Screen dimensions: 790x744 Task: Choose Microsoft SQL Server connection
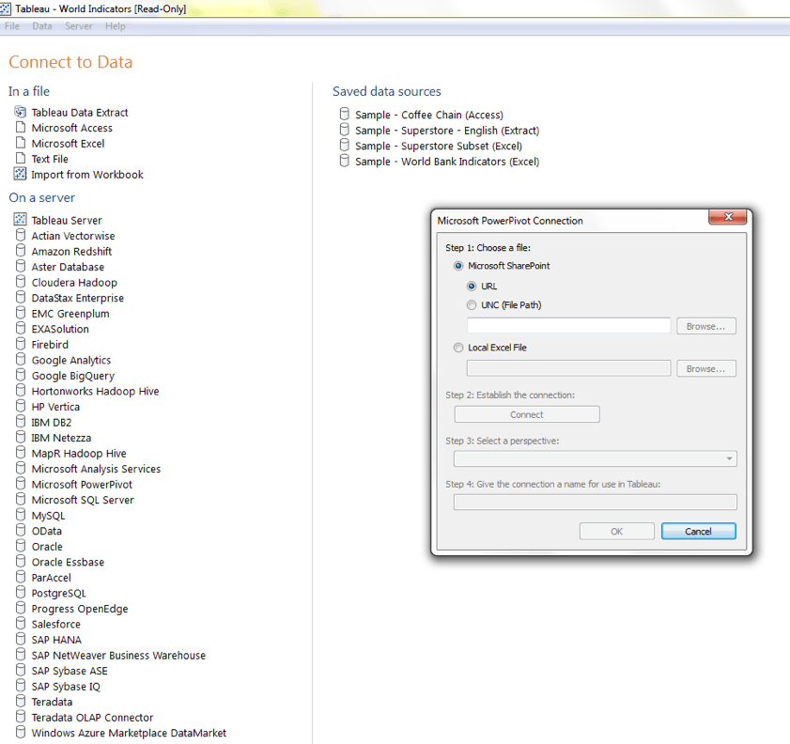coord(83,500)
